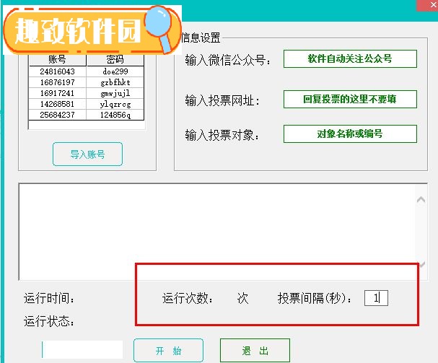Click the 投票间隔(秒) value box

375,297
